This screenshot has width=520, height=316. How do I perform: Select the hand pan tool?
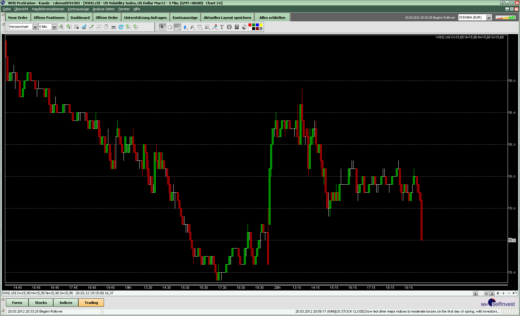170,27
